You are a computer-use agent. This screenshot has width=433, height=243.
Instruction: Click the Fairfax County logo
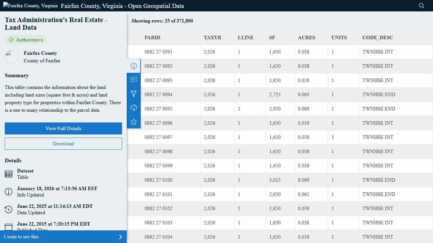click(30, 5)
